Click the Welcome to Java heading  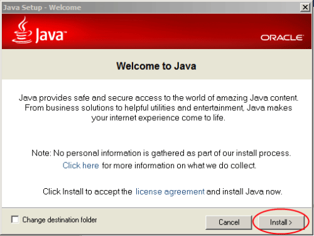pyautogui.click(x=156, y=66)
